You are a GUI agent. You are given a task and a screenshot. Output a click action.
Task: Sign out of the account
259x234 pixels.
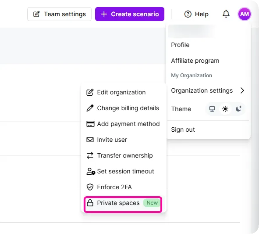[x=183, y=130]
